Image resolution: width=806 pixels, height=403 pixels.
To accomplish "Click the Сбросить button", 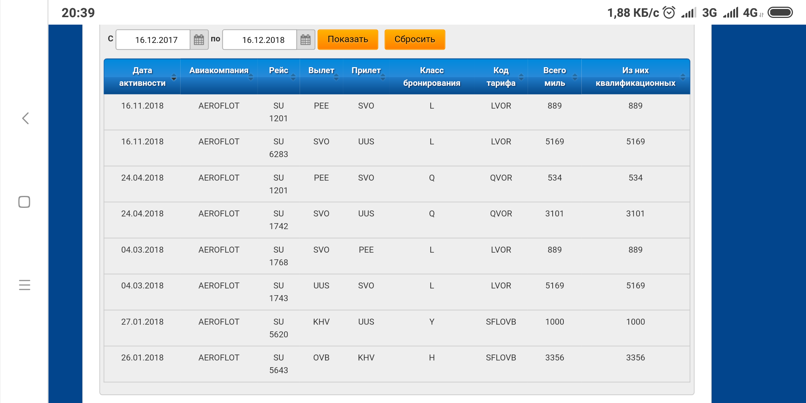I will [x=415, y=40].
